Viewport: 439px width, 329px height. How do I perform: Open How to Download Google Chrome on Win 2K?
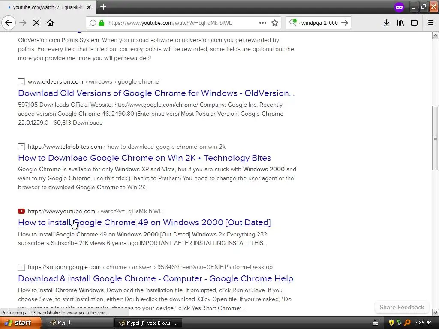(144, 158)
